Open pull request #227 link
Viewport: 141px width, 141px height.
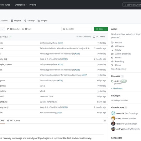pyautogui.click(x=59, y=113)
